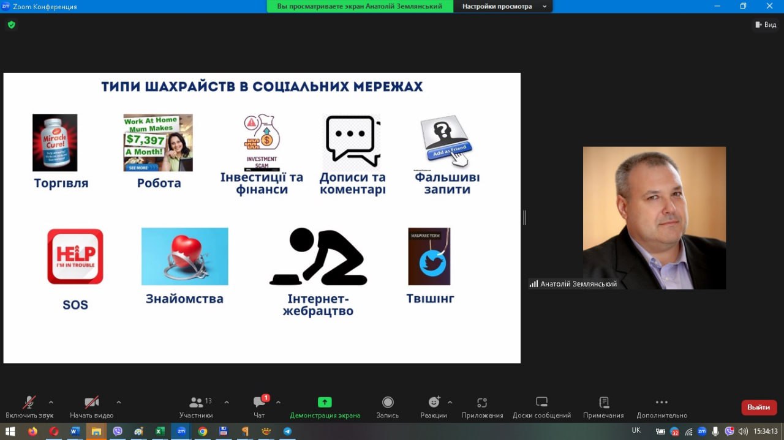Click the Знайомства heart trap image
The height and width of the screenshot is (440, 784).
[x=185, y=256]
